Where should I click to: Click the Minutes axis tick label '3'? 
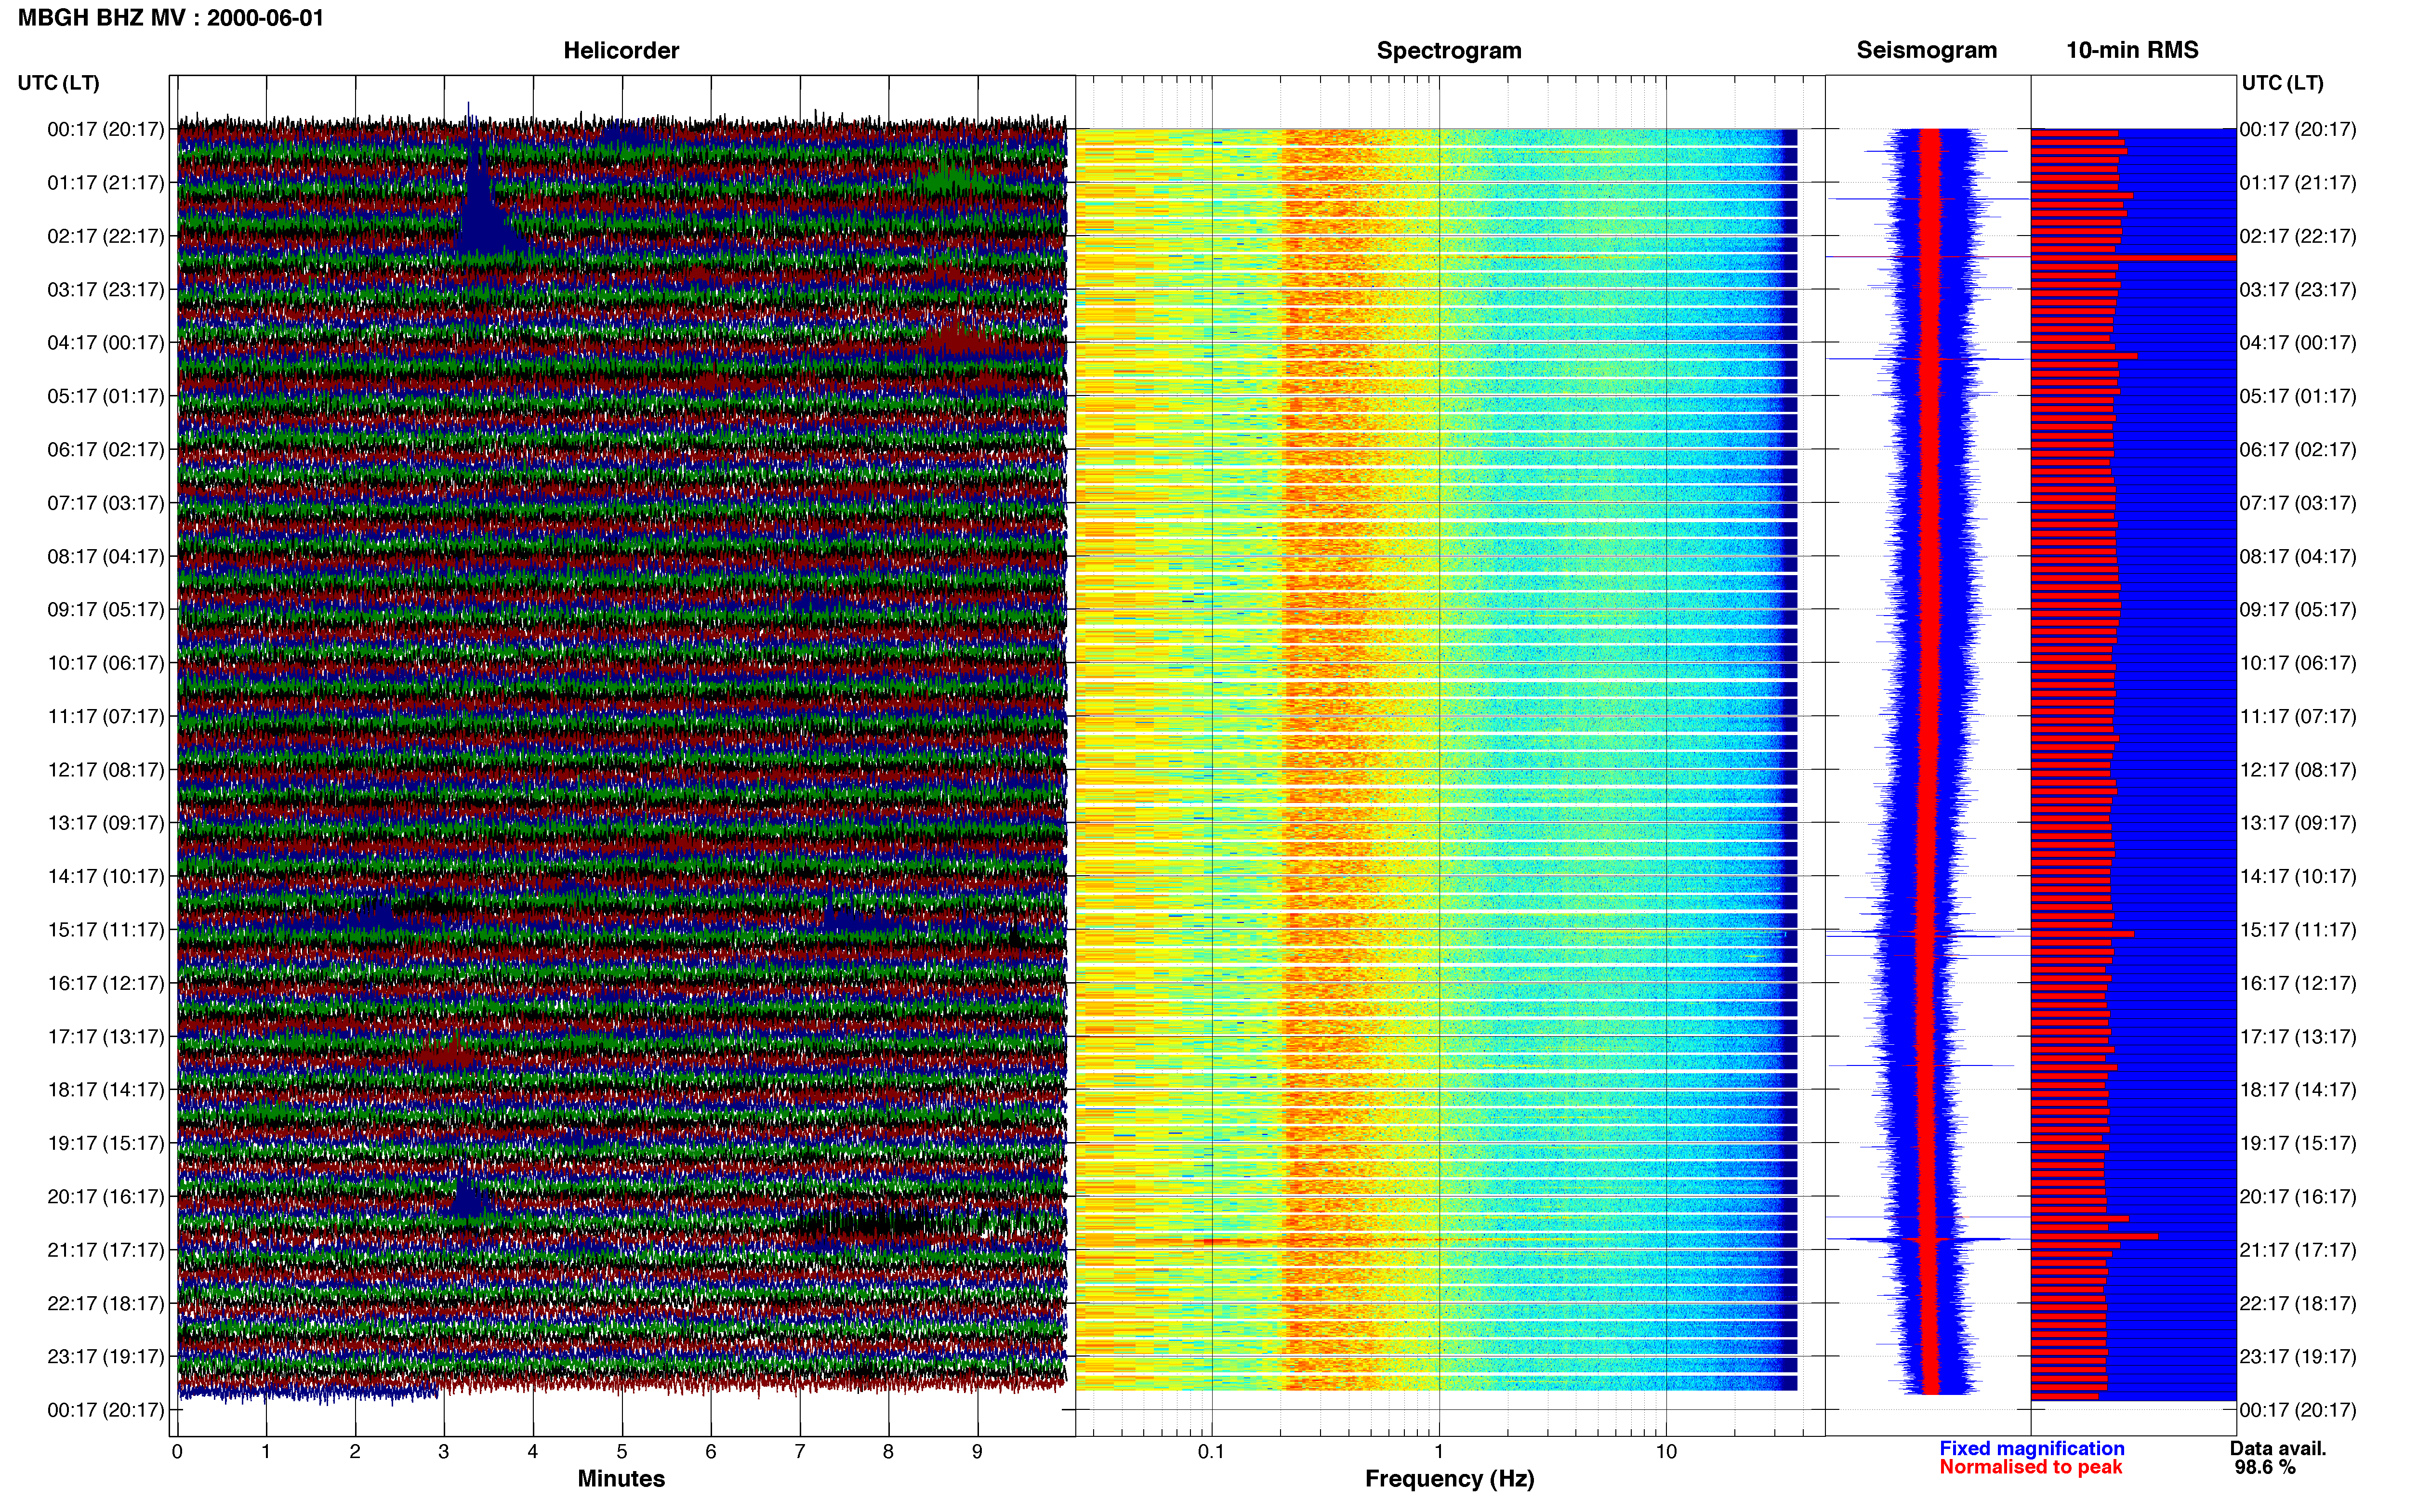coord(444,1452)
